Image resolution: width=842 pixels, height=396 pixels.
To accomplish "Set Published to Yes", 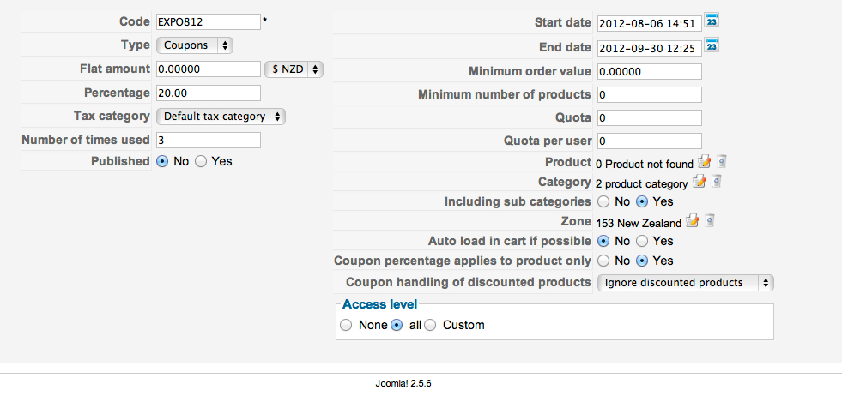I will click(x=201, y=161).
